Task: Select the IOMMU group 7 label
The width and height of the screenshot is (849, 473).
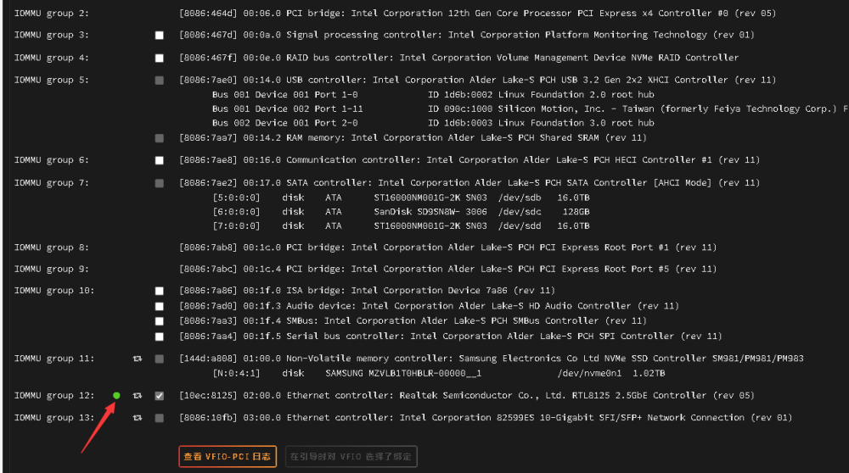Action: tap(52, 183)
